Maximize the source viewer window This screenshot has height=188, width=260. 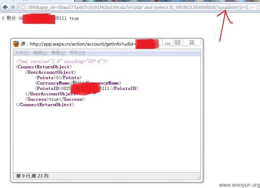click(x=178, y=43)
